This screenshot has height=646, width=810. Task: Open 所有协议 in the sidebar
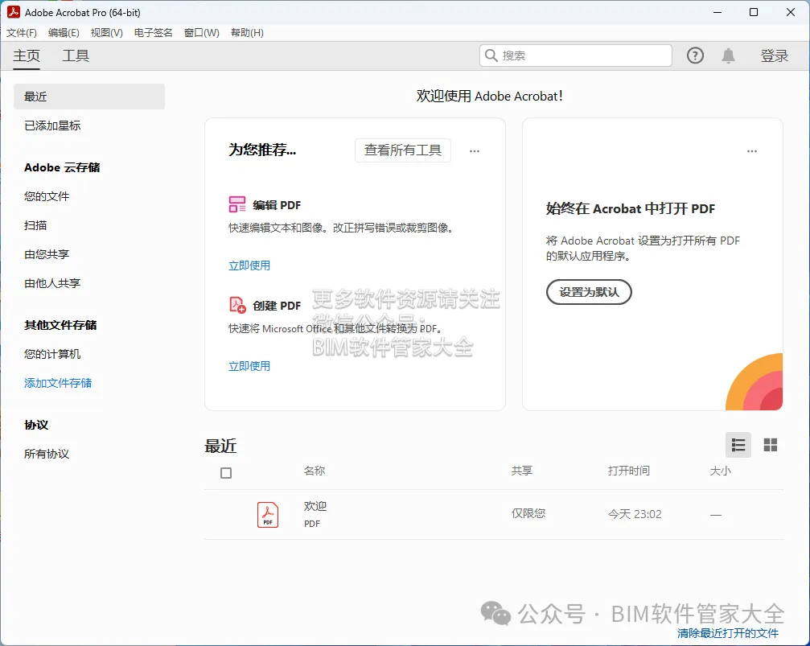pos(47,454)
